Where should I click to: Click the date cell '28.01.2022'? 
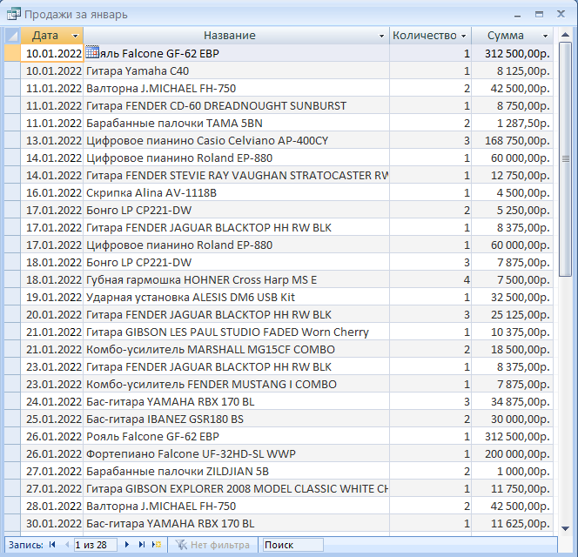tap(52, 507)
